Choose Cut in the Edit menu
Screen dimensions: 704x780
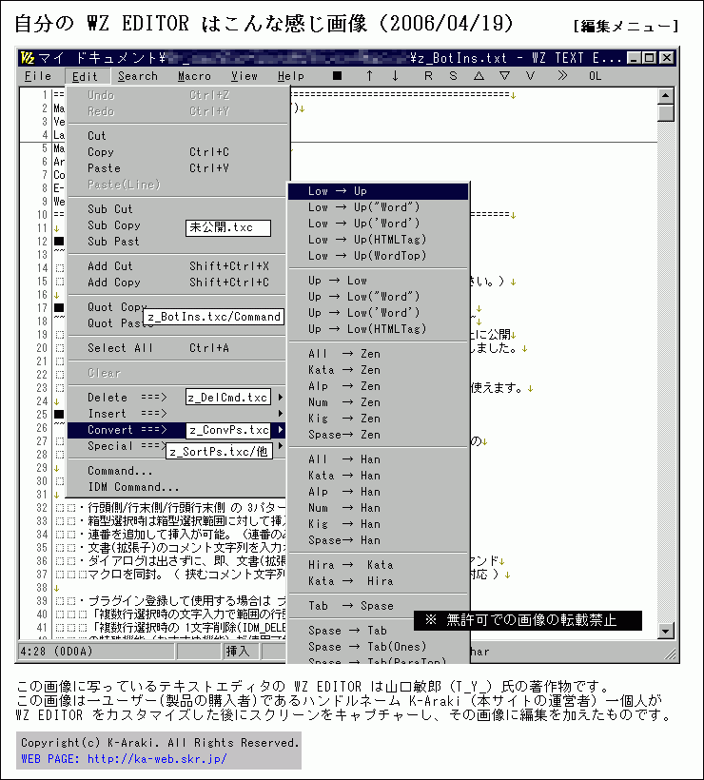click(177, 135)
